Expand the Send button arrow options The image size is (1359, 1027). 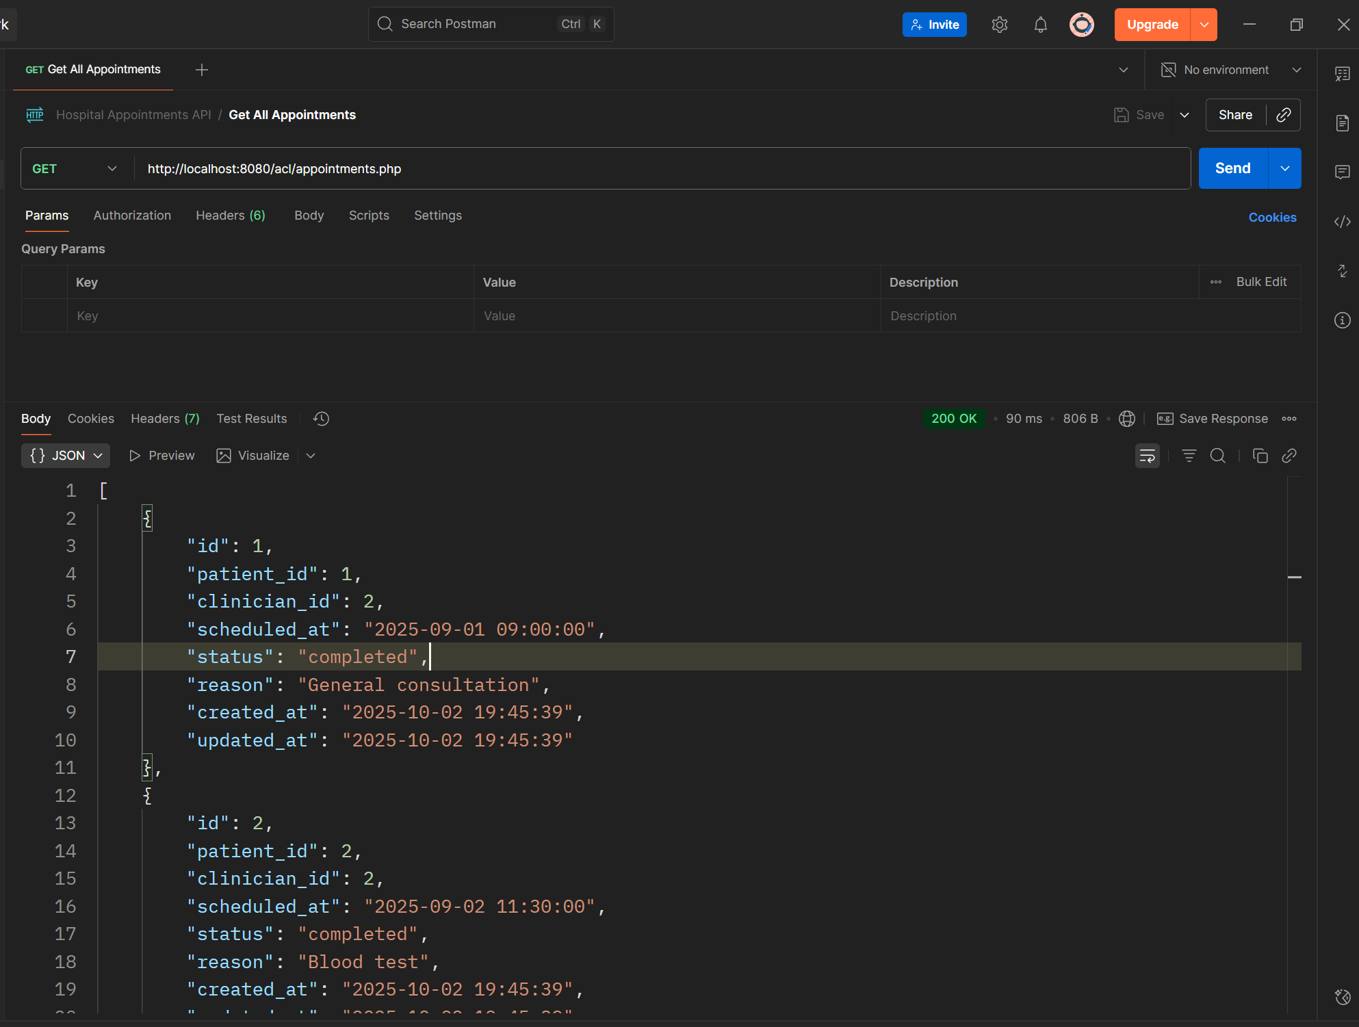tap(1284, 169)
